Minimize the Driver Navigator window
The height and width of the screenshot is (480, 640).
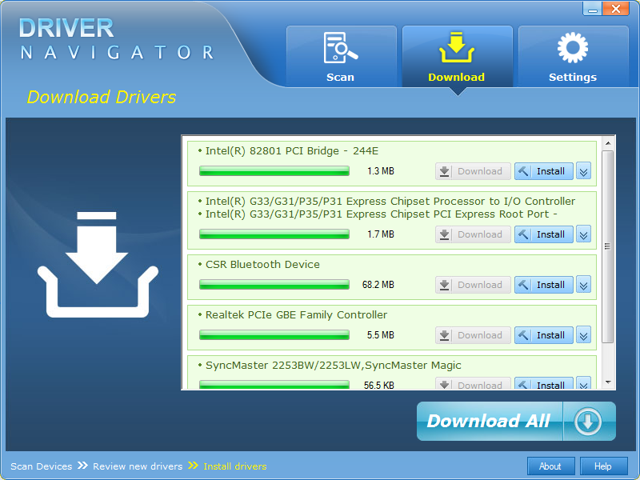592,9
